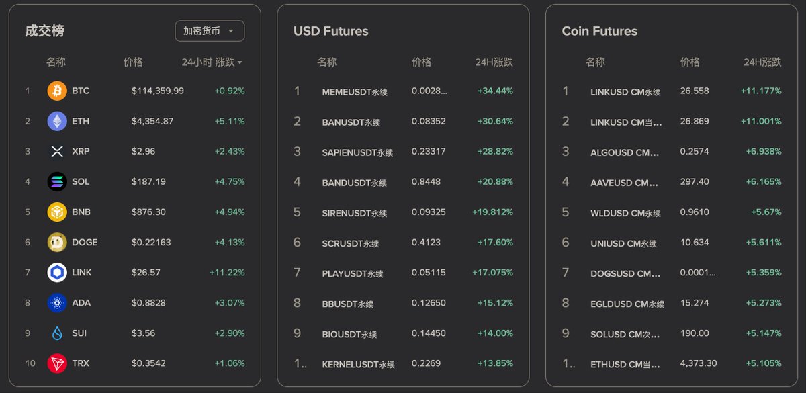Click the 24H涨跌 header in USD Futures

494,62
